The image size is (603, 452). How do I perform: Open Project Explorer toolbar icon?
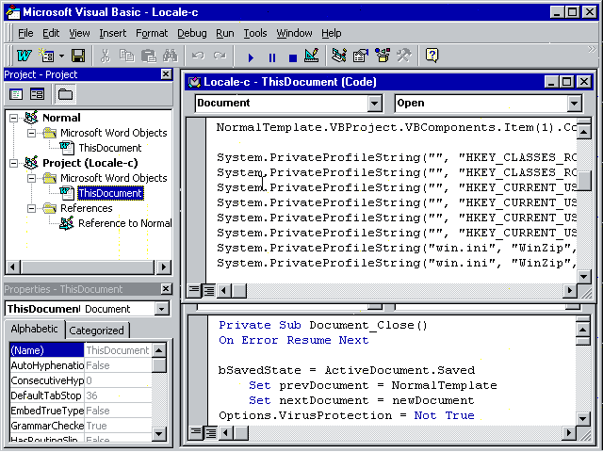pos(339,56)
